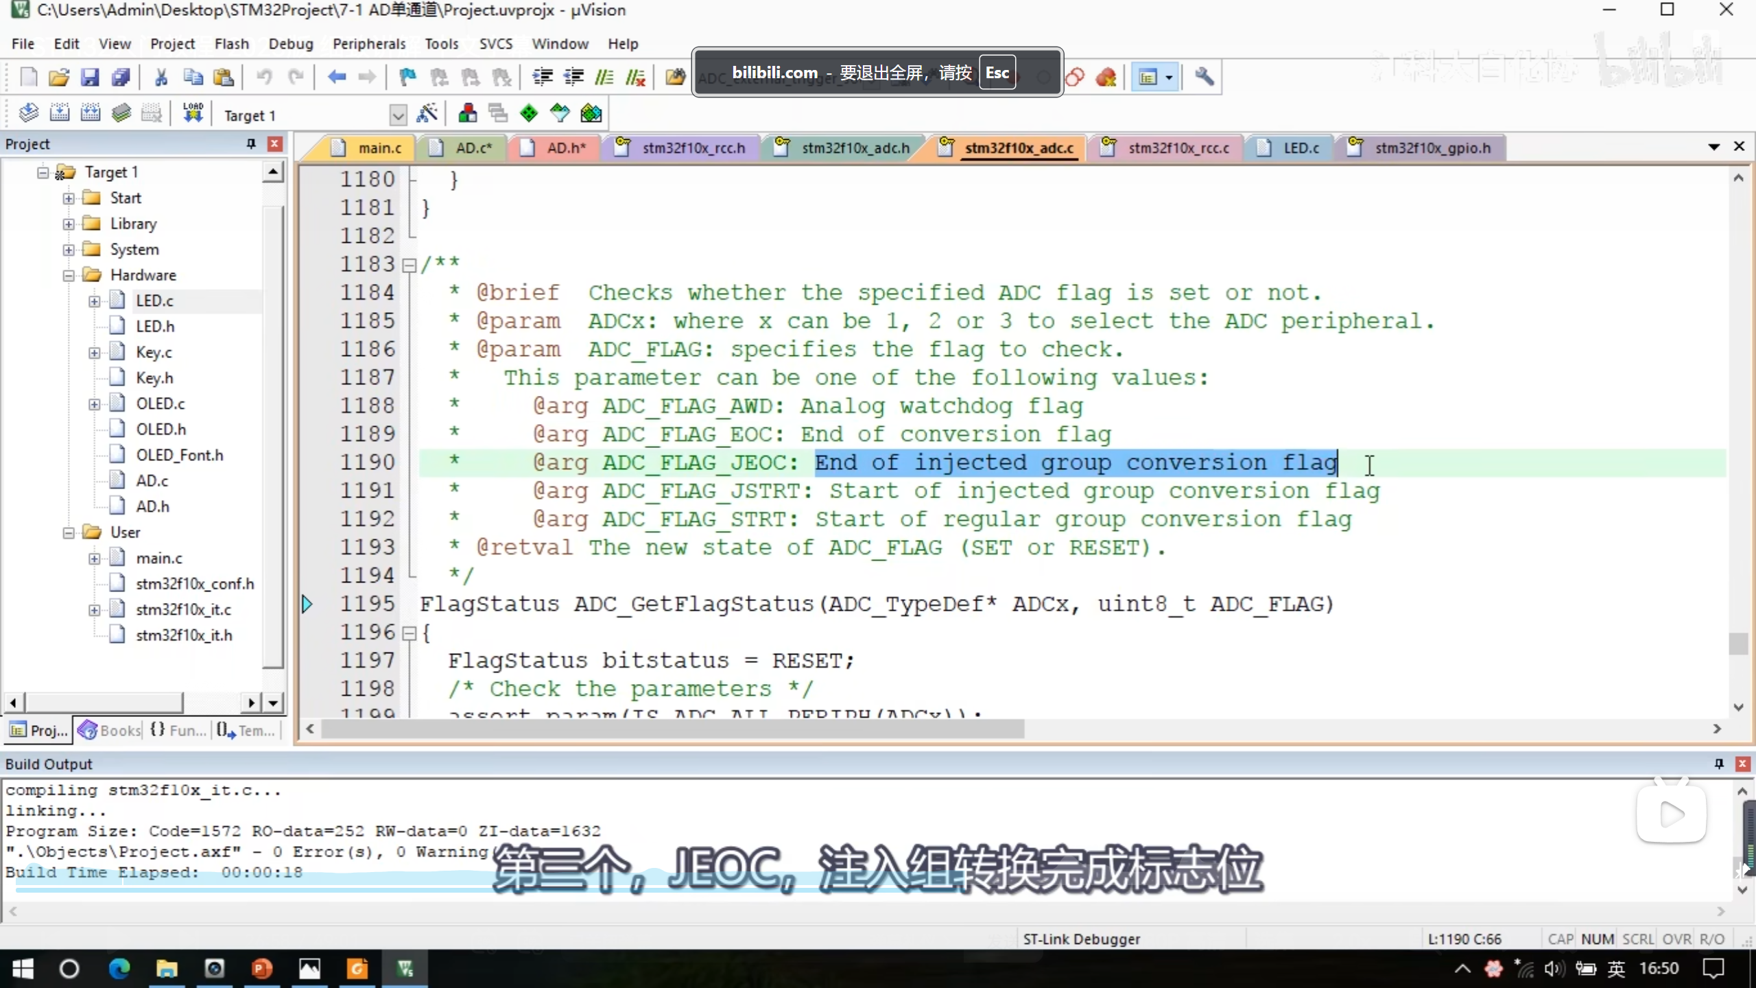The height and width of the screenshot is (988, 1756).
Task: Open Configuration wrench icon
Action: (x=1204, y=77)
